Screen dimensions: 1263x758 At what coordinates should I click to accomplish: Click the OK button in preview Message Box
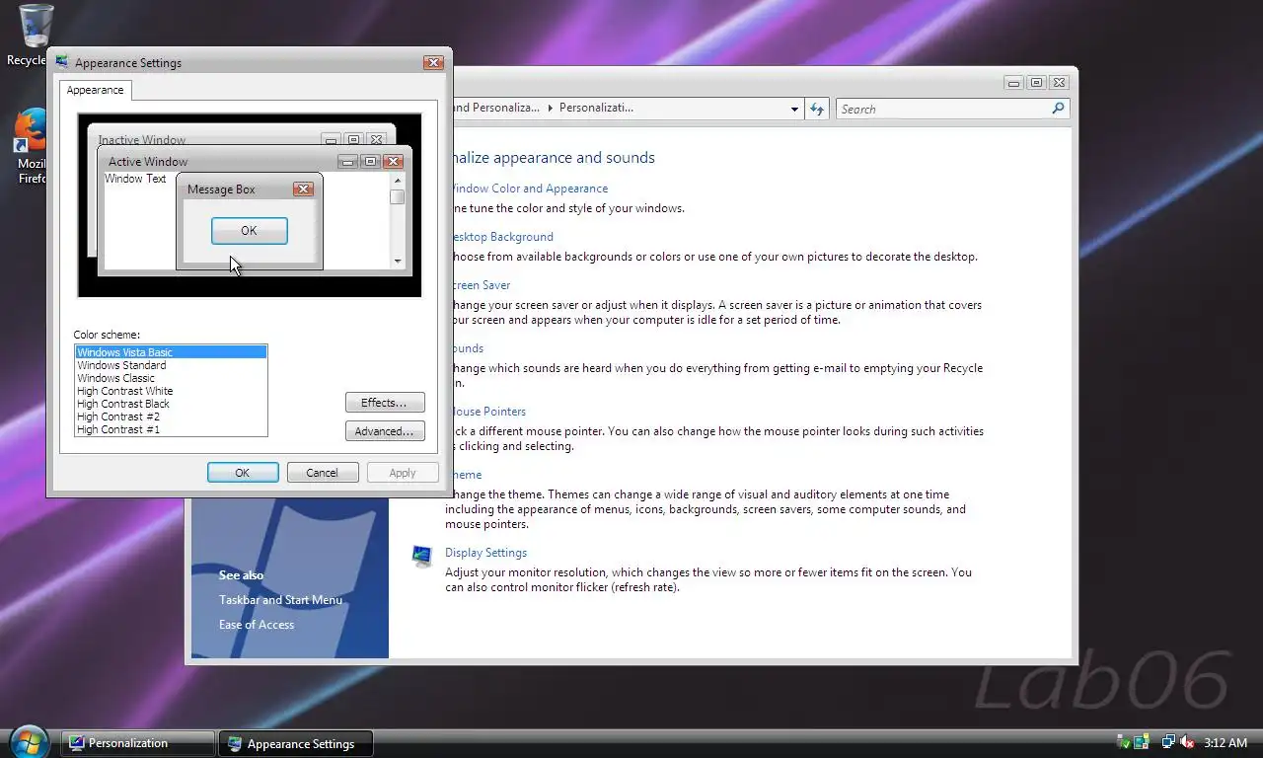click(249, 230)
